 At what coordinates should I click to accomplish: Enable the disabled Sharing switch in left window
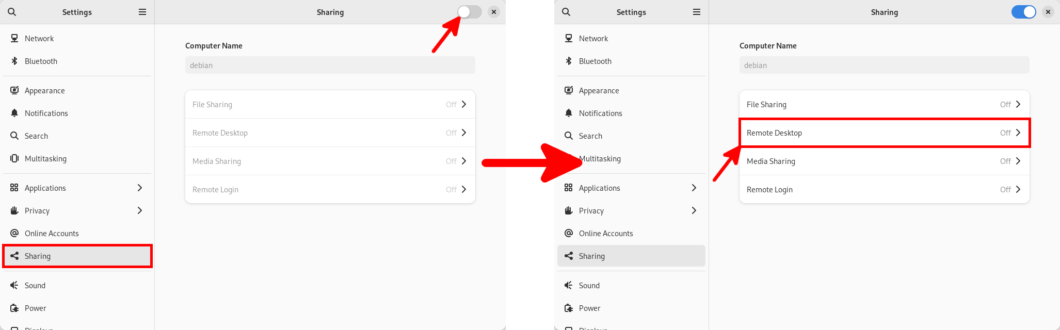point(469,12)
